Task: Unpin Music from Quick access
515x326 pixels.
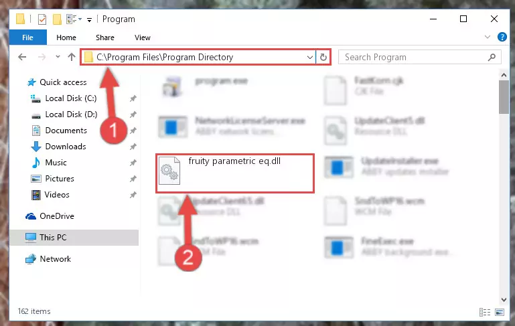Action: [x=133, y=163]
